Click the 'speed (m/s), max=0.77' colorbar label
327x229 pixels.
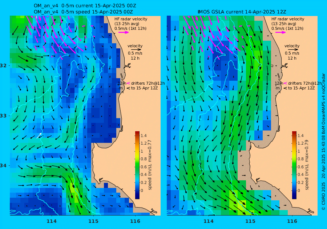[x=150, y=165]
